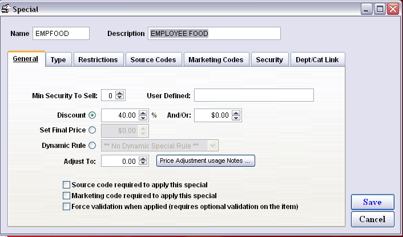The height and width of the screenshot is (237, 403).
Task: Increase the And/Or dollar amount
Action: pos(236,113)
